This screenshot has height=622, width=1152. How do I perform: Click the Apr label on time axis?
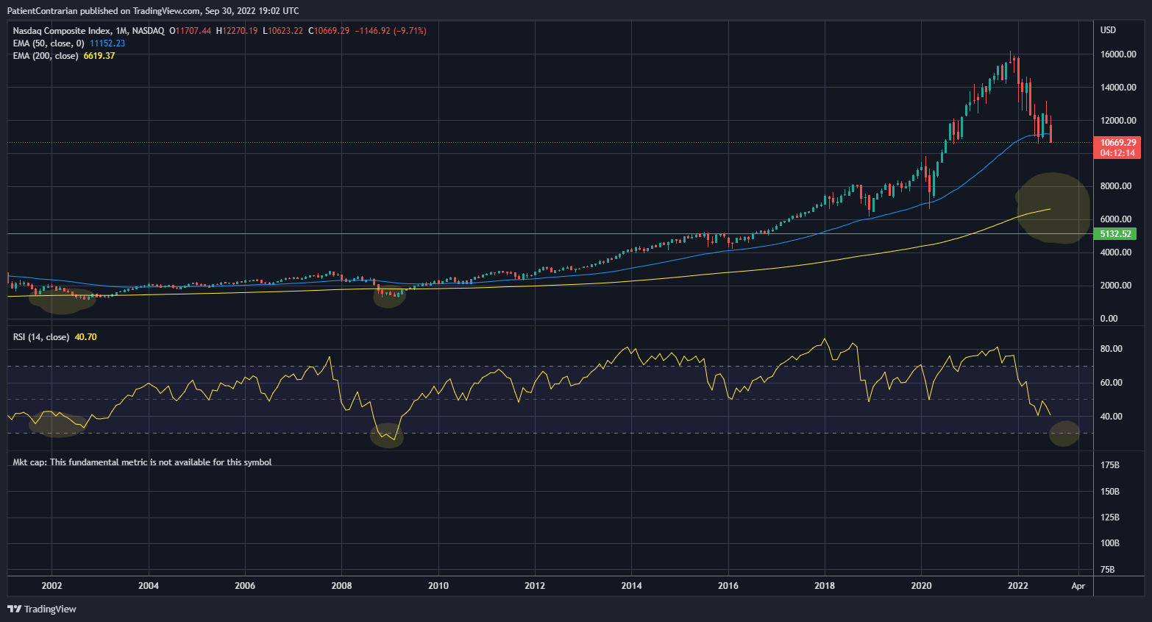[1078, 586]
